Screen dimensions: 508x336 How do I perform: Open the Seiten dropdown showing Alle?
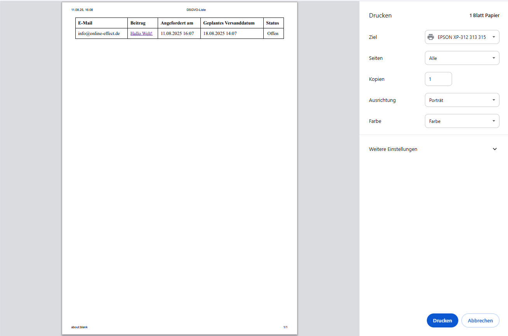[x=462, y=58]
